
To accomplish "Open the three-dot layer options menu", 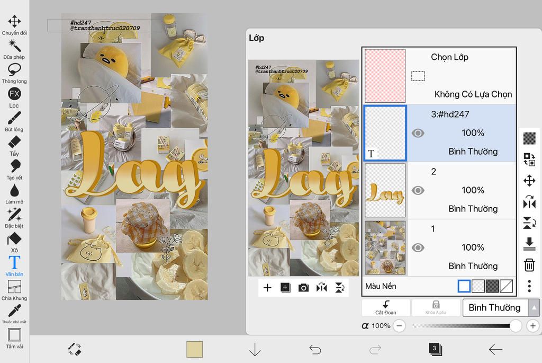I will (x=529, y=286).
